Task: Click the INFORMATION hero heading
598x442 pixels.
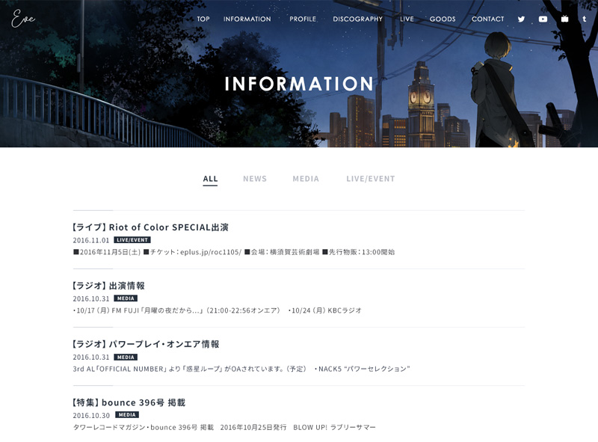Action: 299,84
